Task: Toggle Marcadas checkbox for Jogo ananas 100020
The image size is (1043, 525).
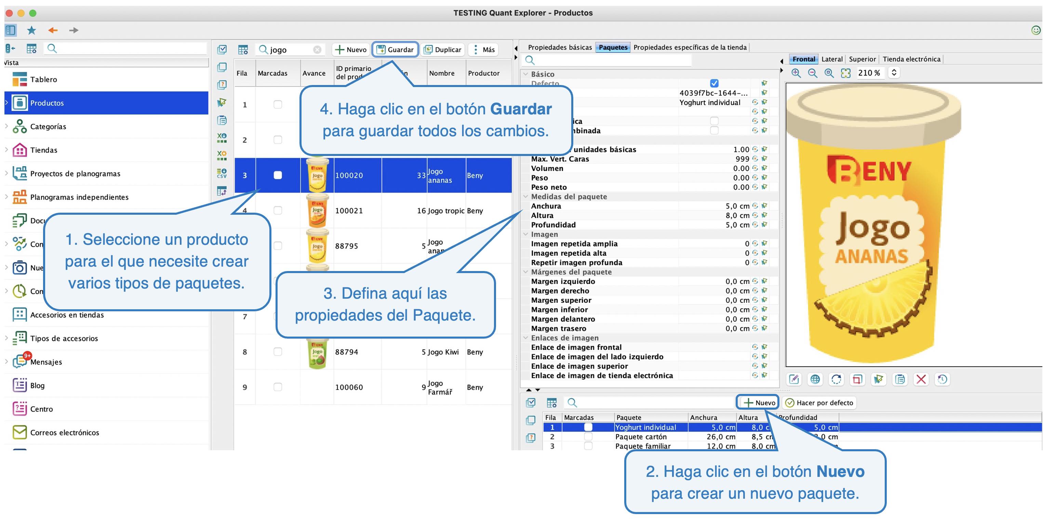Action: pos(278,175)
